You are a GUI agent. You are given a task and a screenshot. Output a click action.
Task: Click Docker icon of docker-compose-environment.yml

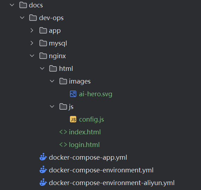(43, 170)
